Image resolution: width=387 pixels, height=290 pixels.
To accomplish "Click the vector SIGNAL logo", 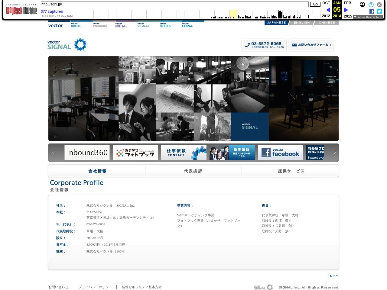I will point(67,45).
